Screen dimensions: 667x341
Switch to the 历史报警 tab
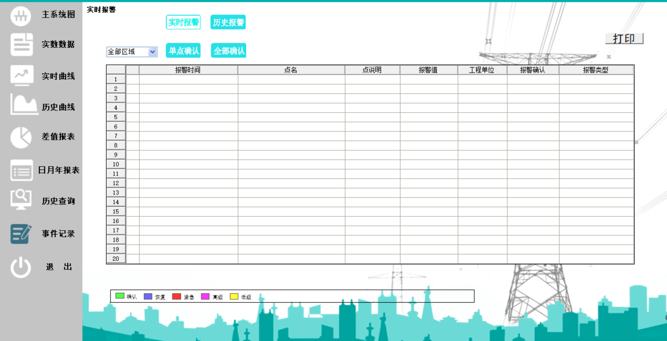click(x=228, y=22)
